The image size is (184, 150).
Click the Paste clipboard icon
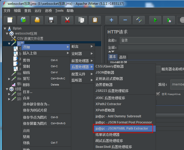click(x=95, y=20)
